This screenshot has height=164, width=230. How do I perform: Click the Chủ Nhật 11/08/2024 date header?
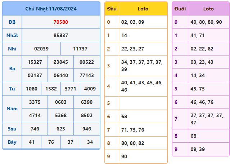coord(51,8)
